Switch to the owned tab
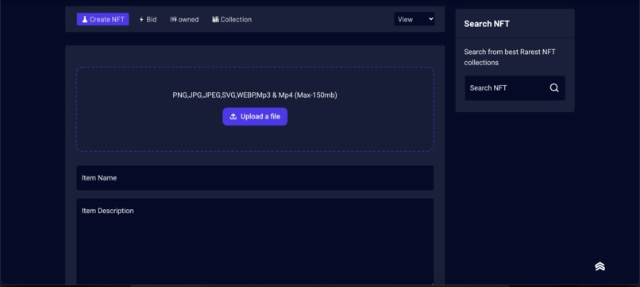This screenshot has width=640, height=287. pos(184,19)
